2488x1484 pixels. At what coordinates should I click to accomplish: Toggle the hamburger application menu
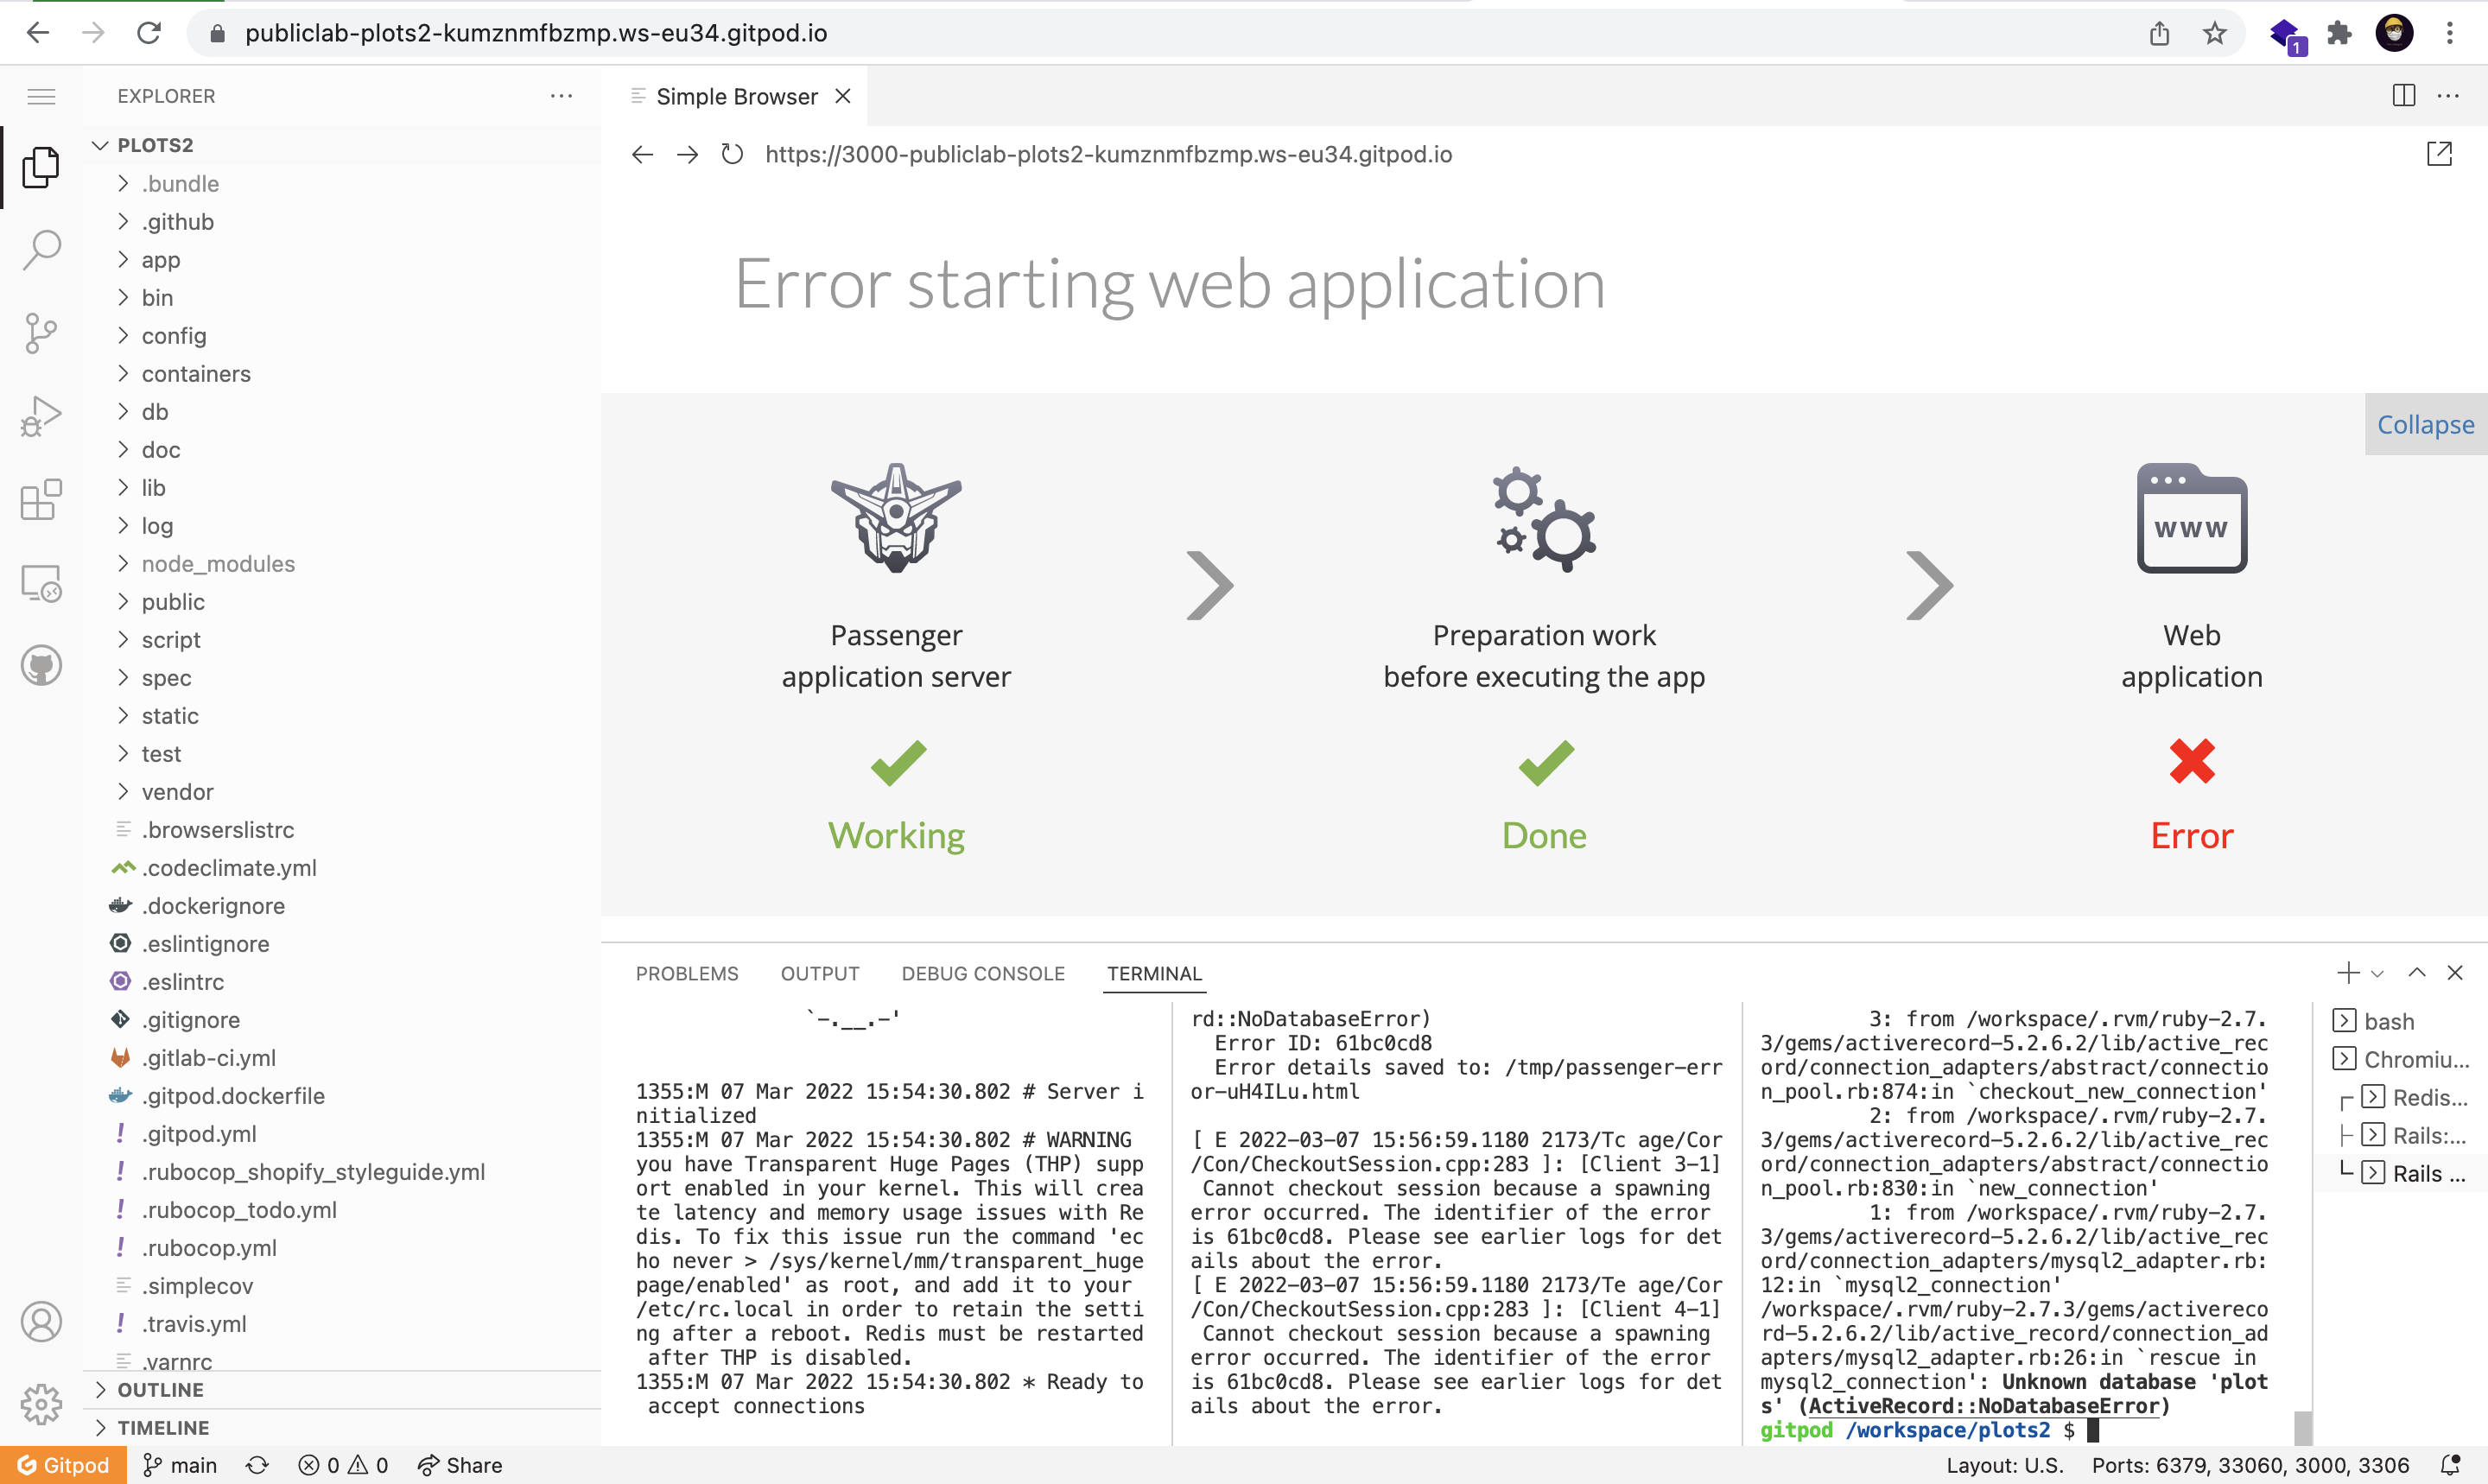click(x=41, y=96)
